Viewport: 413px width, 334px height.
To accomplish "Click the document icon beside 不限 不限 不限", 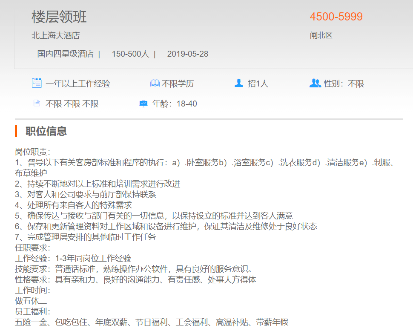I will click(37, 104).
